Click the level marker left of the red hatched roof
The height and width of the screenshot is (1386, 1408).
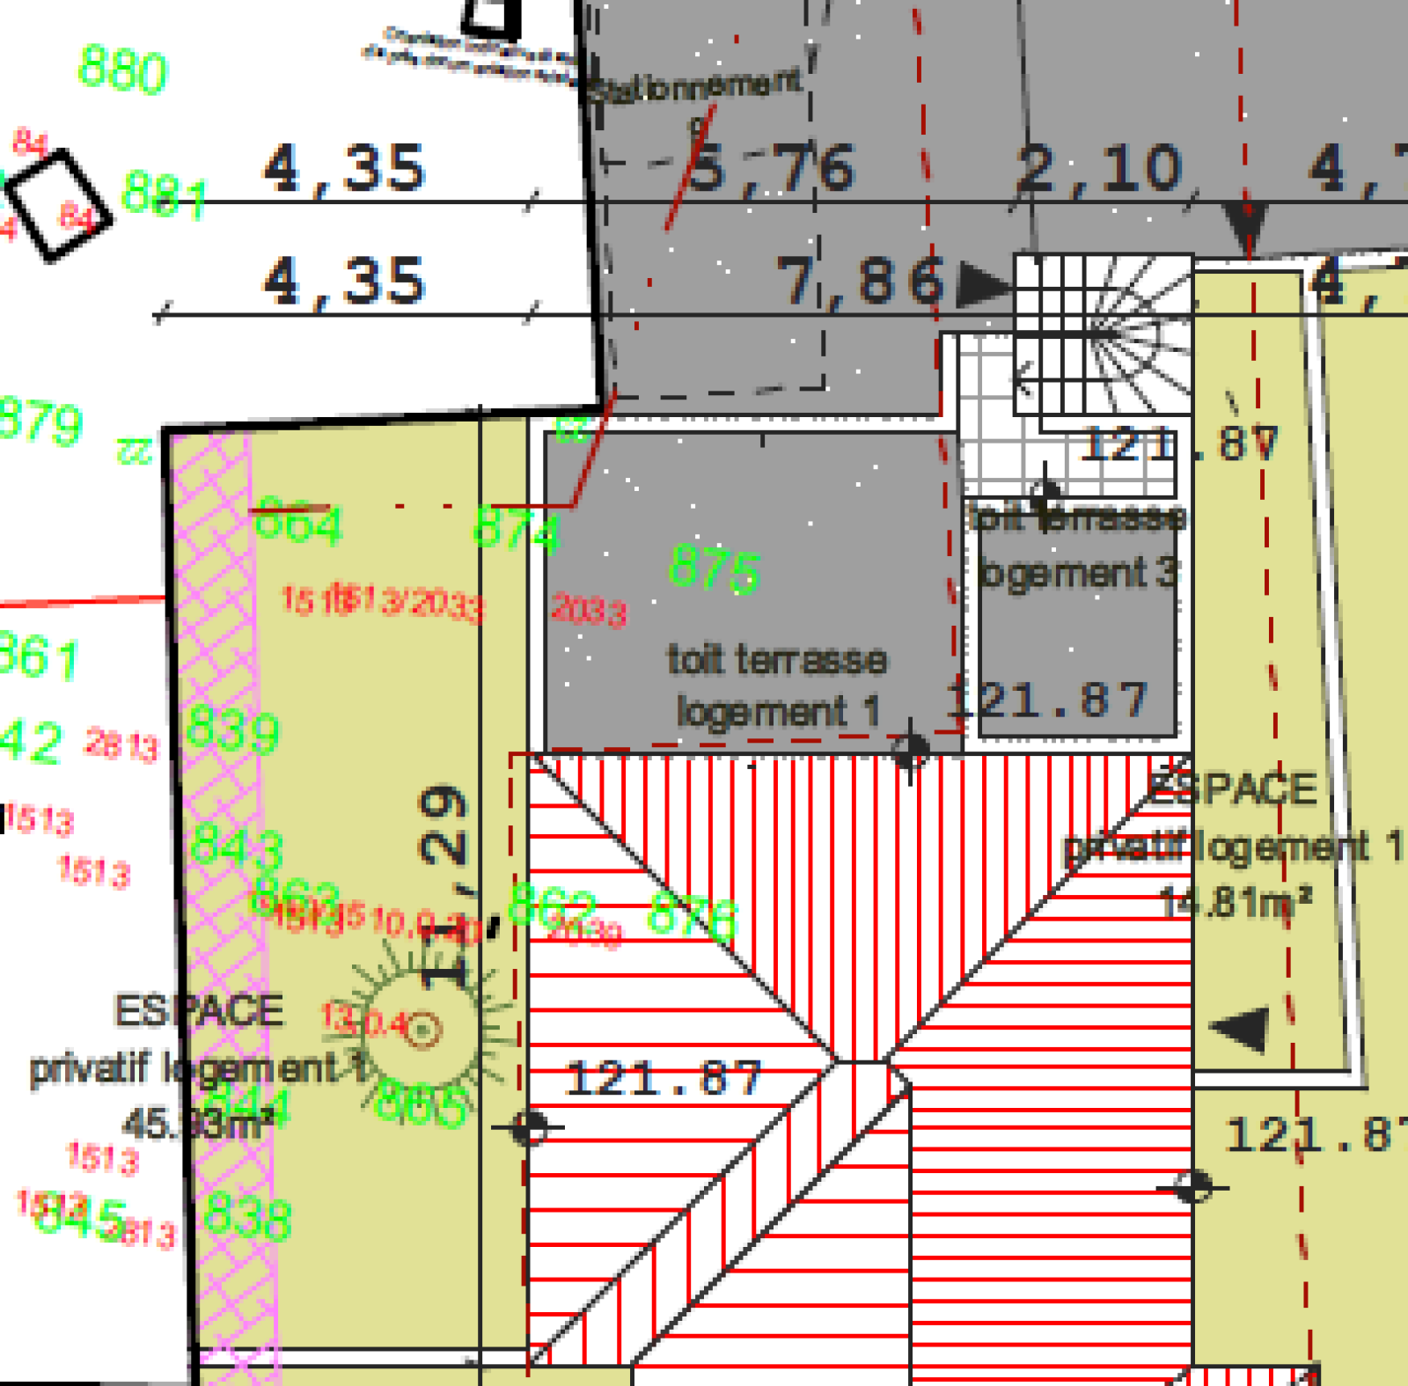click(x=530, y=1127)
